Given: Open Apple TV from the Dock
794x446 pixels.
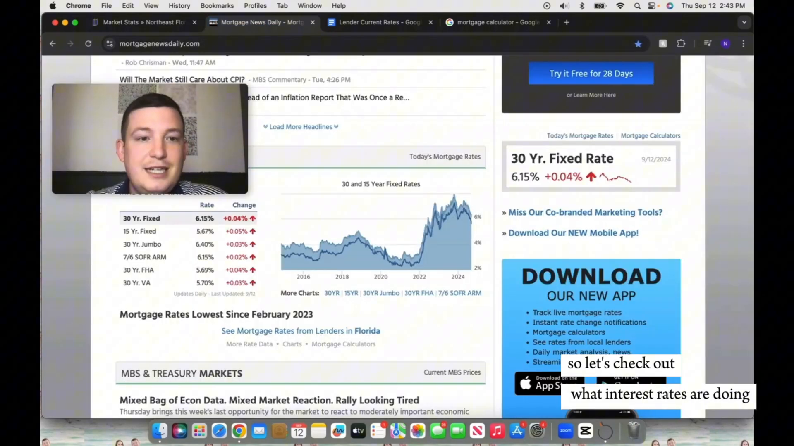Looking at the screenshot, I should [358, 431].
